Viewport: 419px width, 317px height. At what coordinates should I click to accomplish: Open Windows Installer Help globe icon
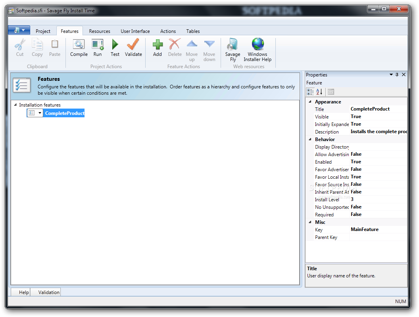pyautogui.click(x=258, y=44)
